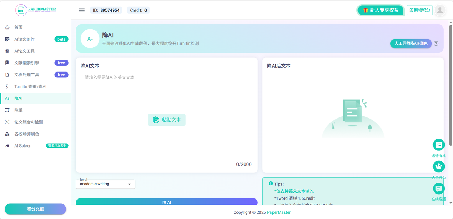Click the AI Solver sidebar icon
Screen dimensions: 453x219
pos(7,146)
